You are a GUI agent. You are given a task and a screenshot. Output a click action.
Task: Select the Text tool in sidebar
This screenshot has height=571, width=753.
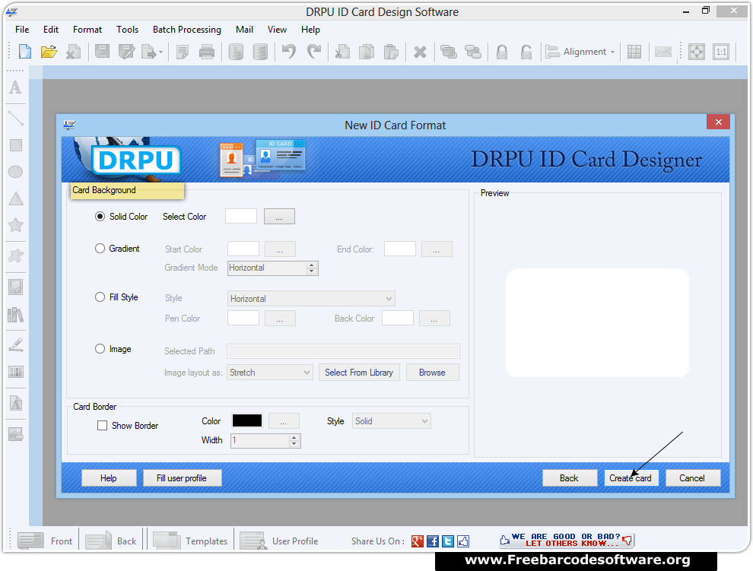15,87
